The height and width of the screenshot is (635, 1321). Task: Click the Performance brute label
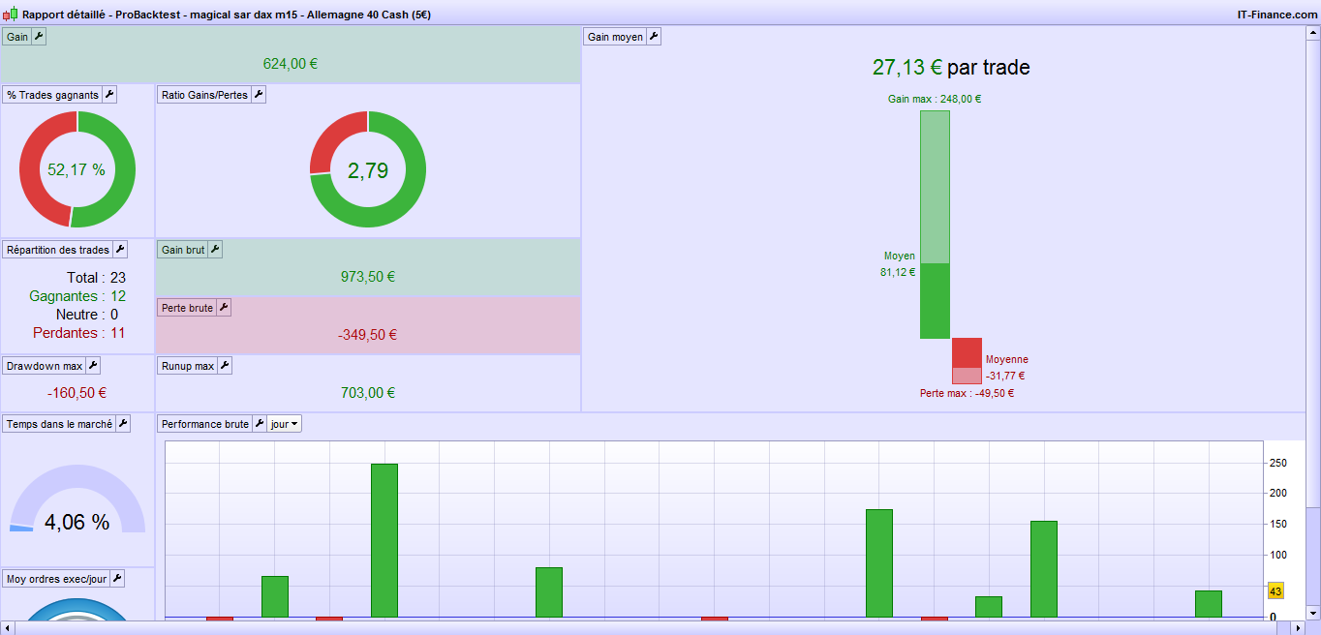pyautogui.click(x=205, y=424)
